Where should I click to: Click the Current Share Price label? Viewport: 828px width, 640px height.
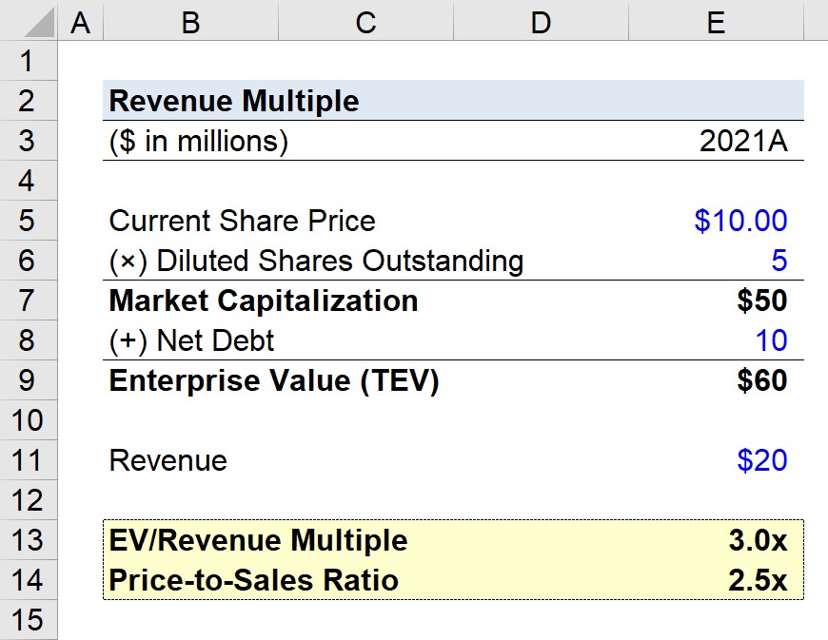(242, 221)
